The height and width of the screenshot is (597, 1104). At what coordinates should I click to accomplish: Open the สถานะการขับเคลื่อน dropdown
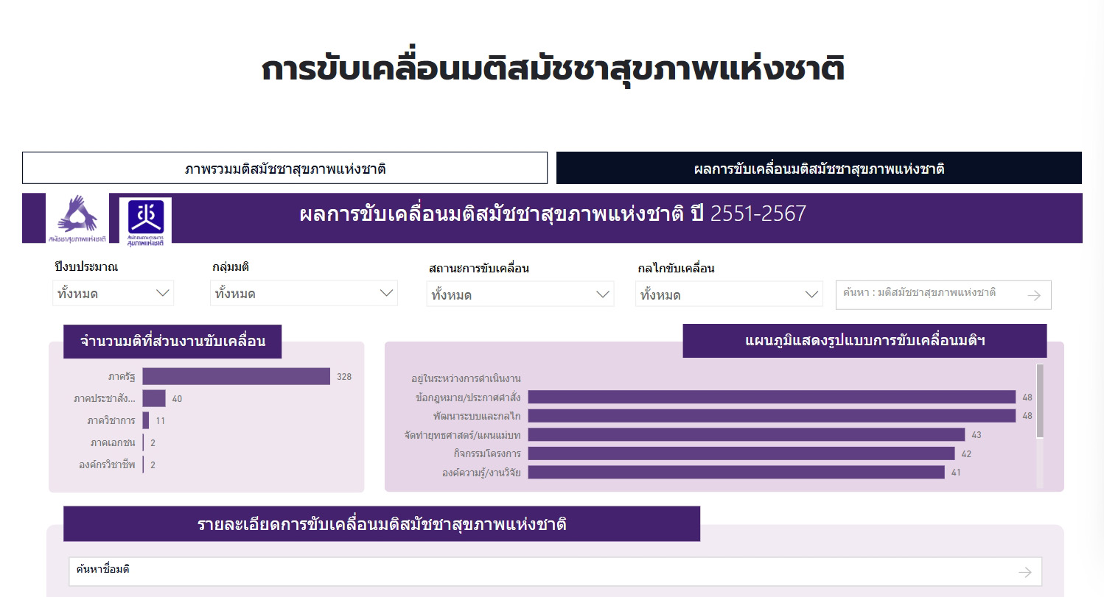tap(520, 295)
